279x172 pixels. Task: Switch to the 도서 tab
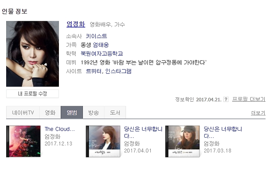click(115, 112)
